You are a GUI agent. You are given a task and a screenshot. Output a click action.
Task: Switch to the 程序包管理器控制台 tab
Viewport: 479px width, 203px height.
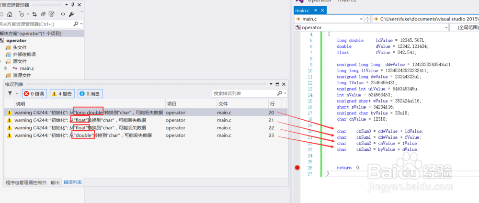pyautogui.click(x=26, y=182)
